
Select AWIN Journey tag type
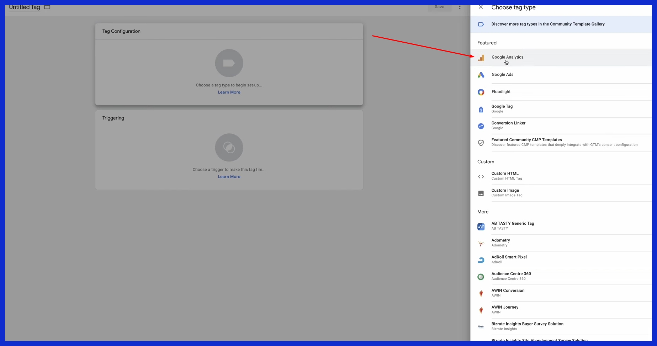click(561, 310)
